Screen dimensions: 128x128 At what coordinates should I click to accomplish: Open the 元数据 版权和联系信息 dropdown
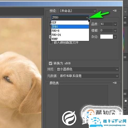click(89, 76)
